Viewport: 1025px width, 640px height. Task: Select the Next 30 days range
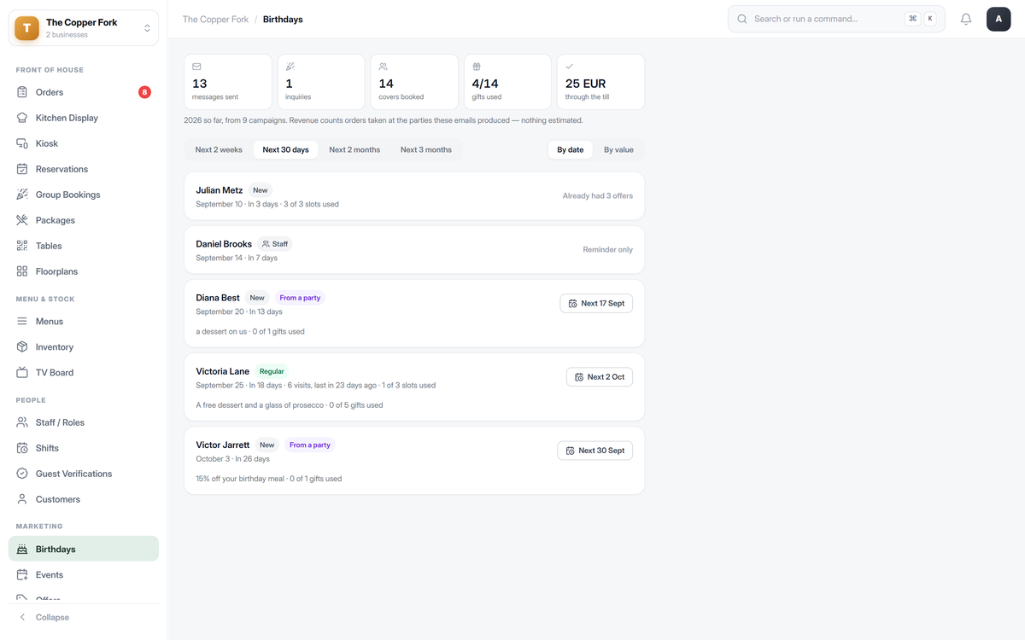[285, 150]
